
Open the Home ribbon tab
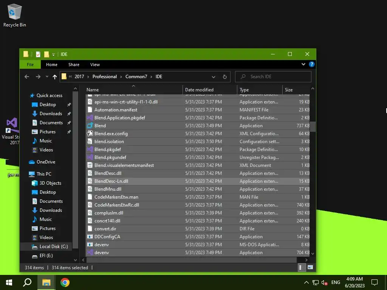[x=51, y=65]
